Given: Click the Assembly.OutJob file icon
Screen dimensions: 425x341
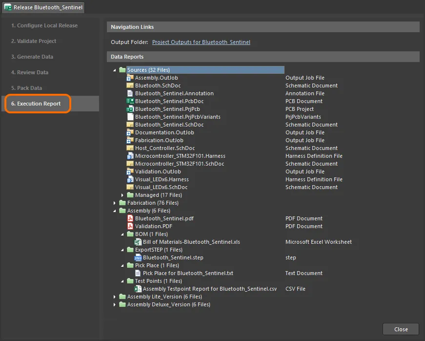Looking at the screenshot, I should pos(130,78).
